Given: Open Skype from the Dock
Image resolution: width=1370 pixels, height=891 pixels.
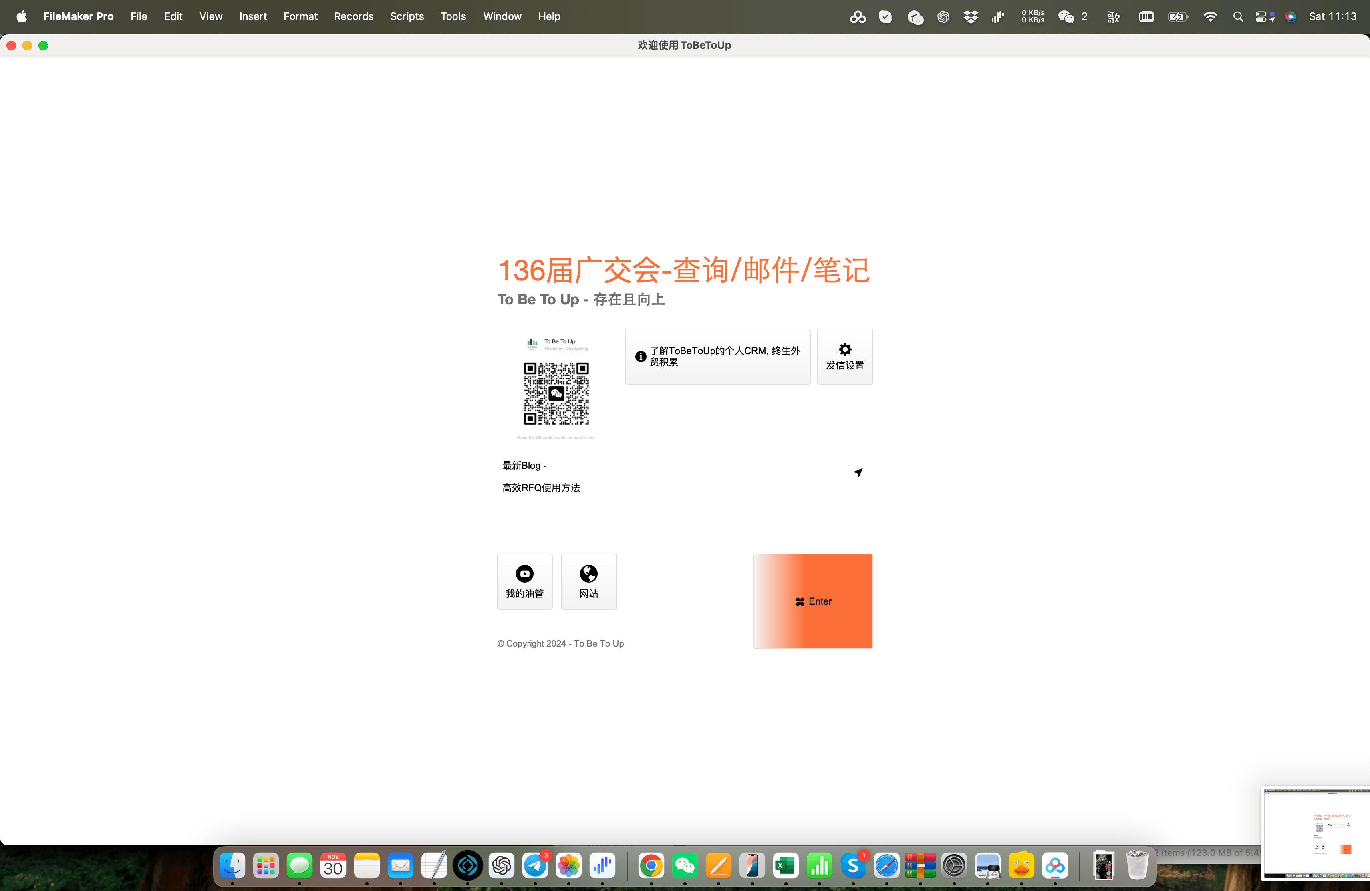Looking at the screenshot, I should [x=853, y=865].
